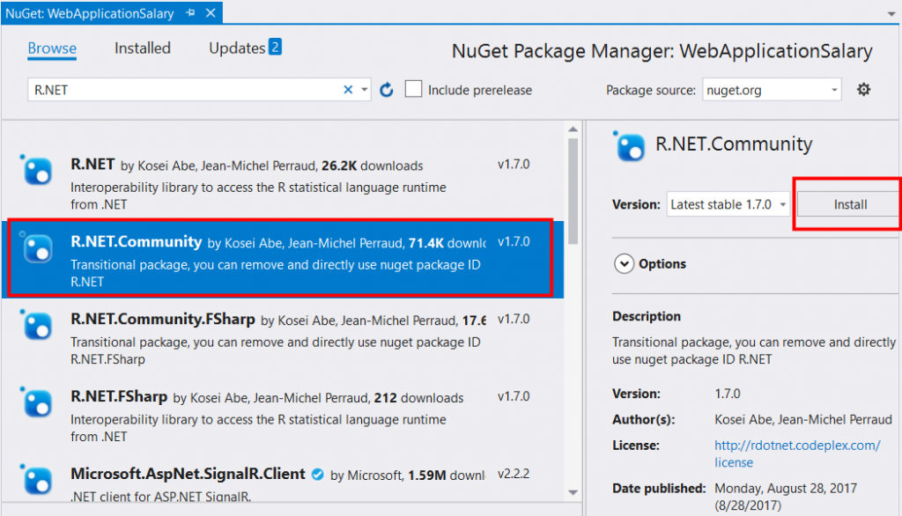Expand the Options section
Viewport: 902px width, 516px height.
coord(624,263)
